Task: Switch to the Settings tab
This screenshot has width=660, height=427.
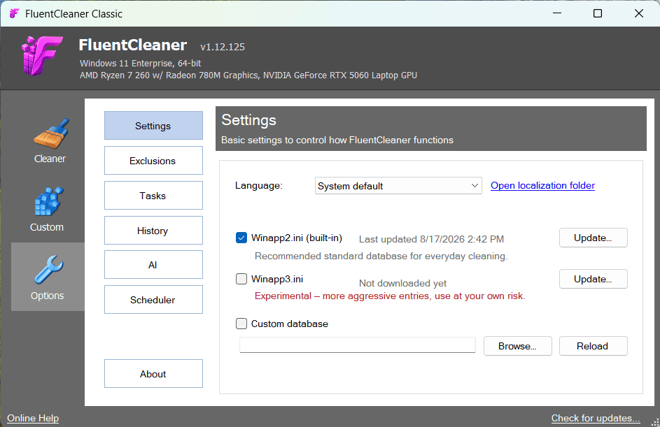Action: (x=153, y=126)
